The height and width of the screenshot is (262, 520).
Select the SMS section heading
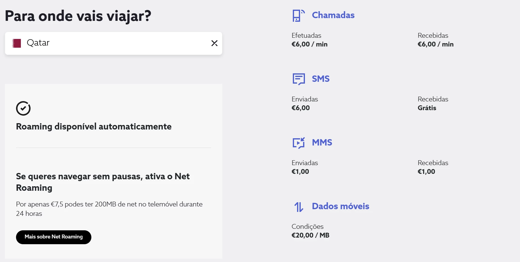(x=321, y=79)
